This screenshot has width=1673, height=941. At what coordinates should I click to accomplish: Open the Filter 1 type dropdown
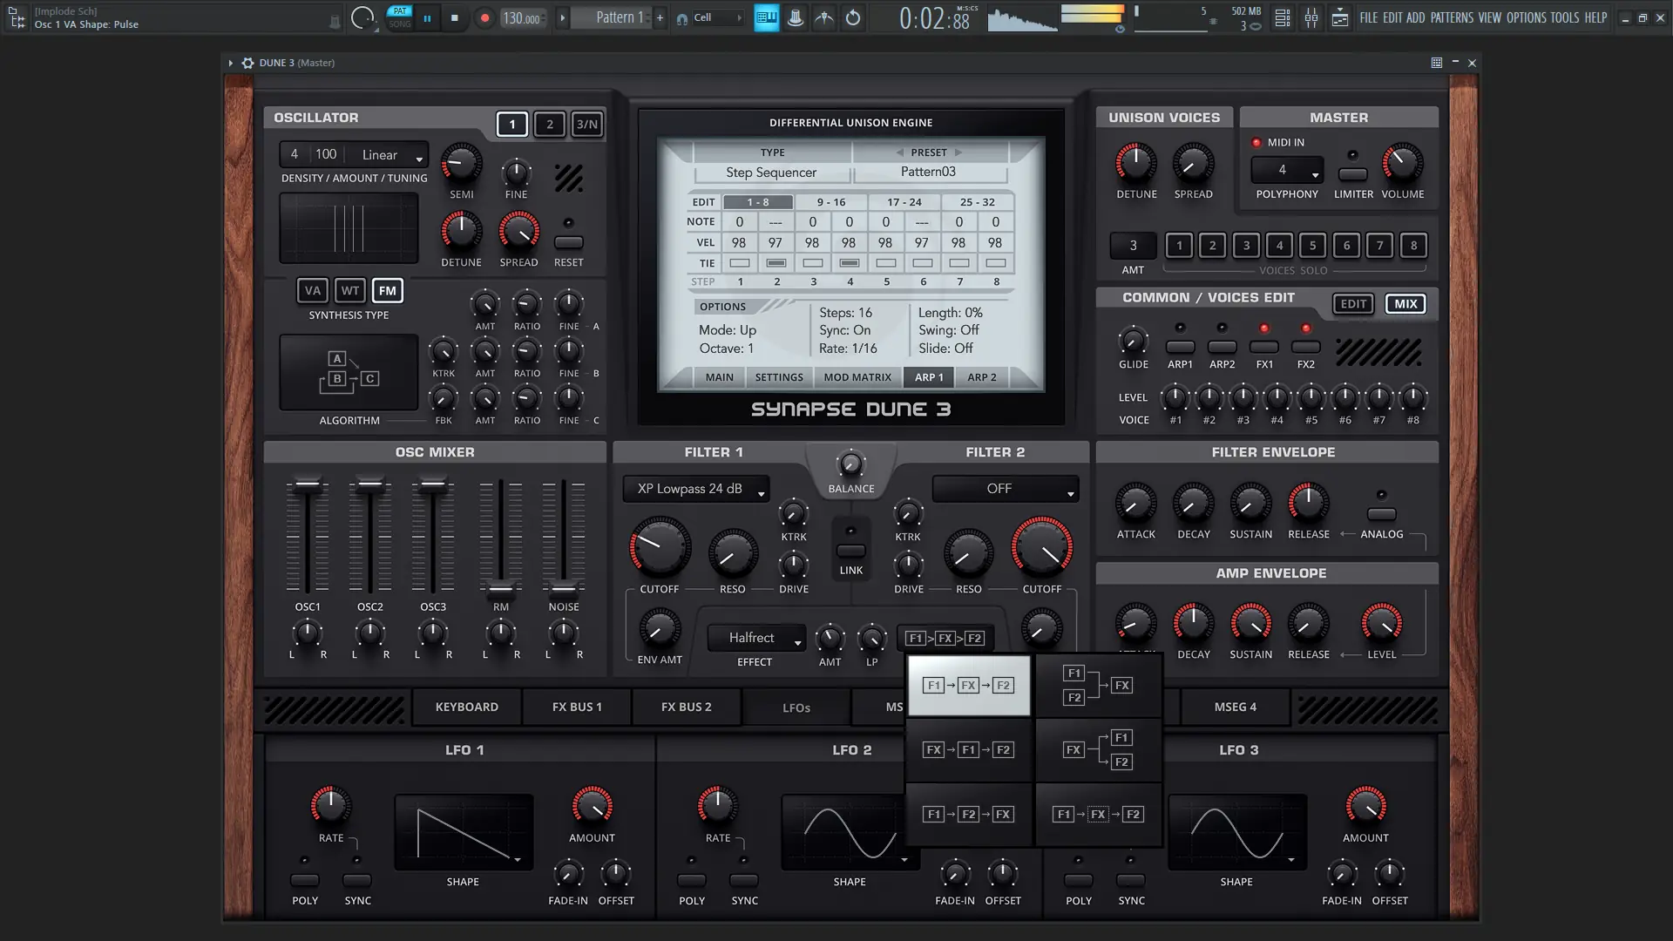[696, 489]
